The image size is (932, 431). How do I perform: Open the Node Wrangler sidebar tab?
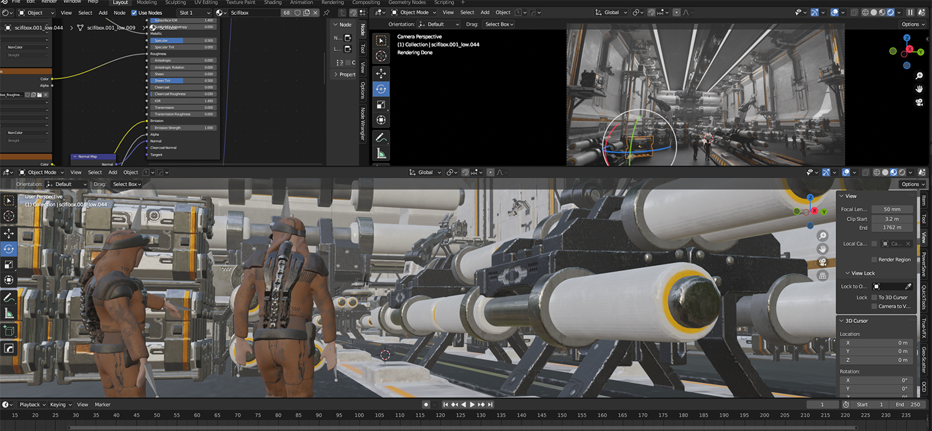tap(363, 124)
